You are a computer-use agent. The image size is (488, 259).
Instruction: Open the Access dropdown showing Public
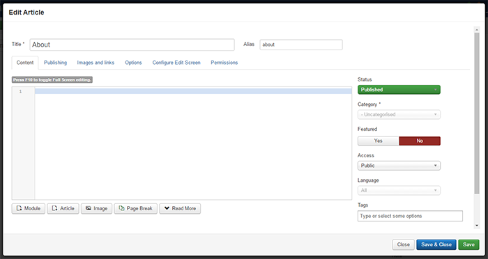(399, 166)
